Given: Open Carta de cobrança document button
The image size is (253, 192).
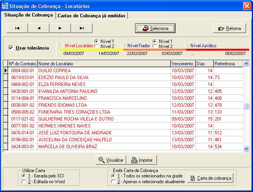Looking at the screenshot, I should tap(210, 178).
